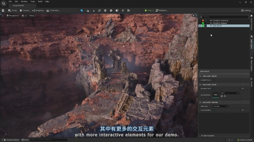Open the Build menu

(x=40, y=1)
